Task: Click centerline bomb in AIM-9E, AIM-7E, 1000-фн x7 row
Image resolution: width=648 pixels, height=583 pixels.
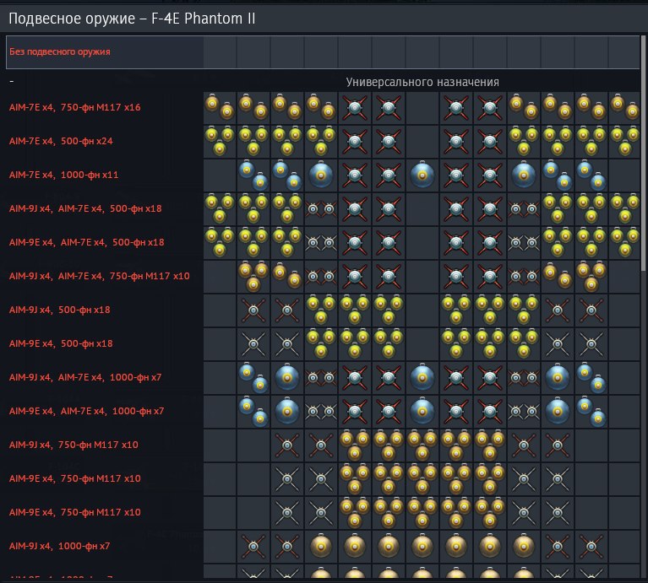Action: 422,412
